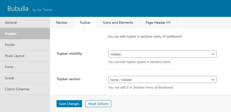The height and width of the screenshot is (112, 231).
Task: Click the Bubulla theme title
Action: pos(18,9)
